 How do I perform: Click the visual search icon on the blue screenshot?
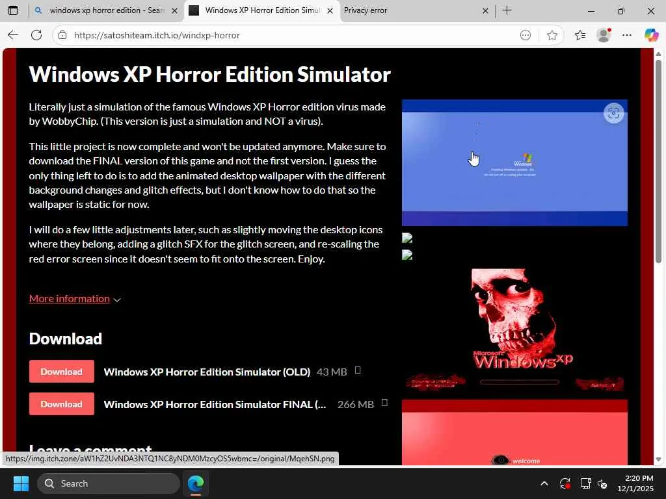[x=613, y=113]
